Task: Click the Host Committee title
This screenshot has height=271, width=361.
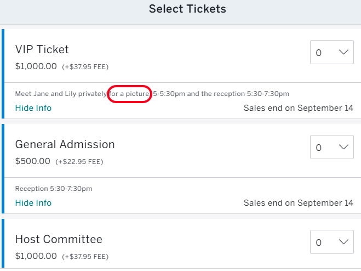Action: [59, 239]
